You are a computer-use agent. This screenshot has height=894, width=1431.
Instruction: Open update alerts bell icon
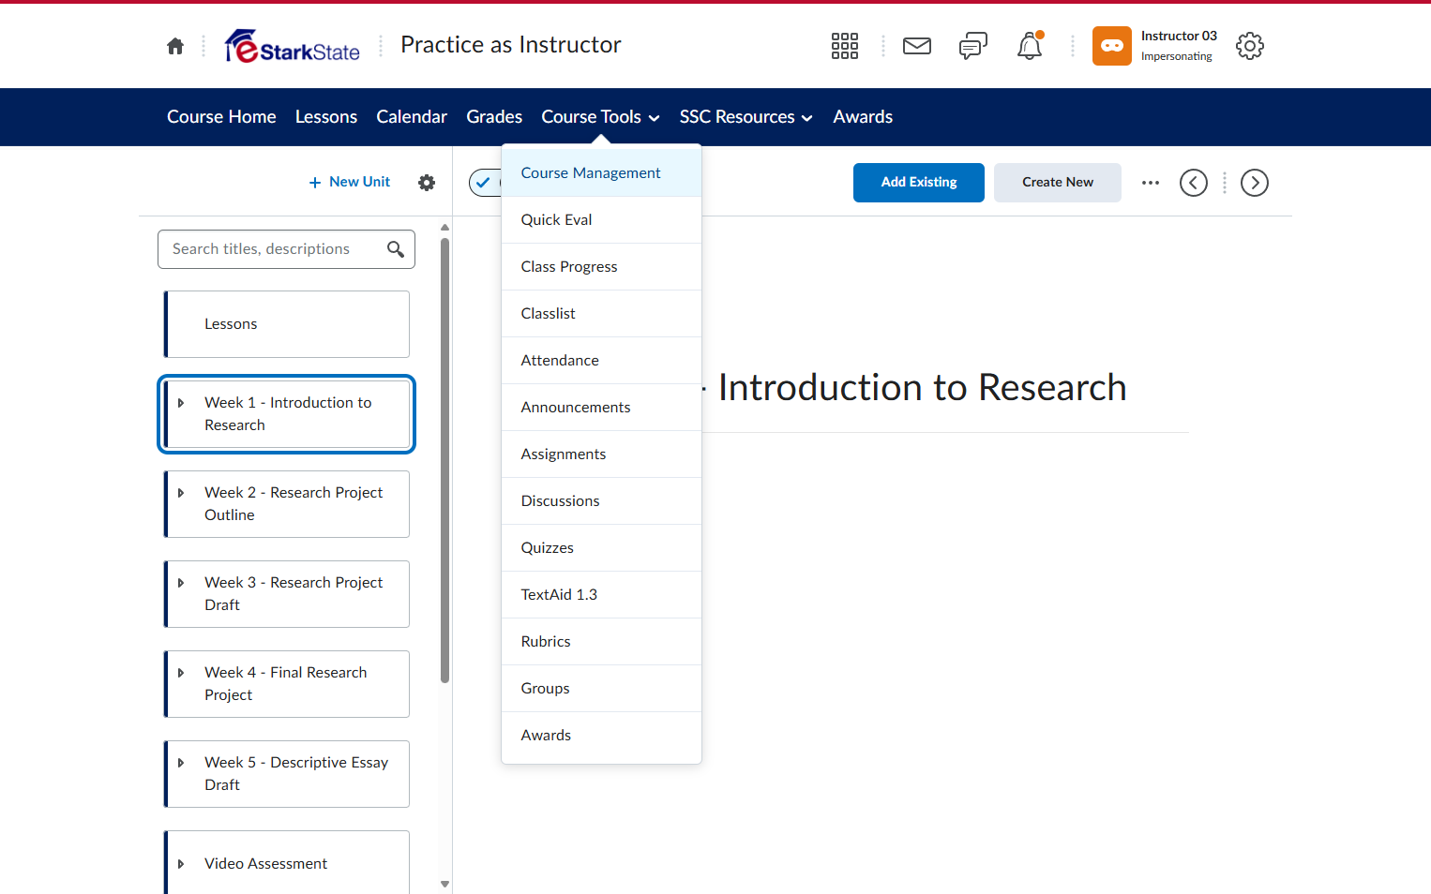1030,46
